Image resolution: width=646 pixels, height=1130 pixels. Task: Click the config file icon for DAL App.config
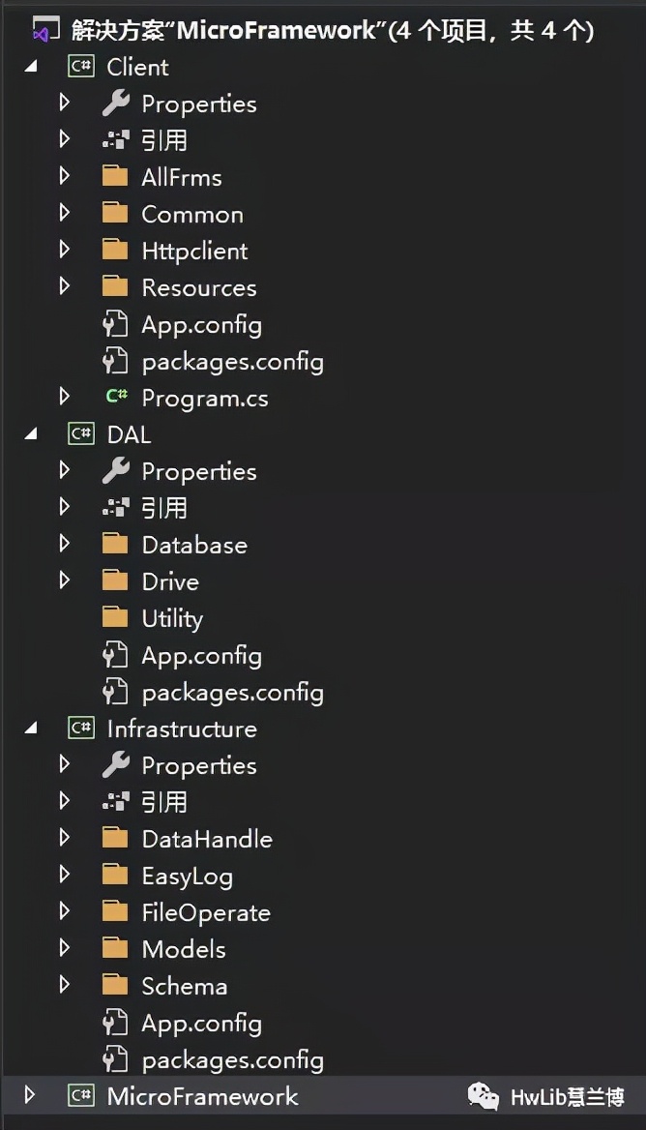pyautogui.click(x=115, y=655)
